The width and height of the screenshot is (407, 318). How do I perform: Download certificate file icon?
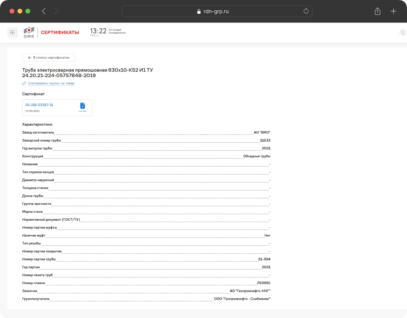[x=83, y=107]
